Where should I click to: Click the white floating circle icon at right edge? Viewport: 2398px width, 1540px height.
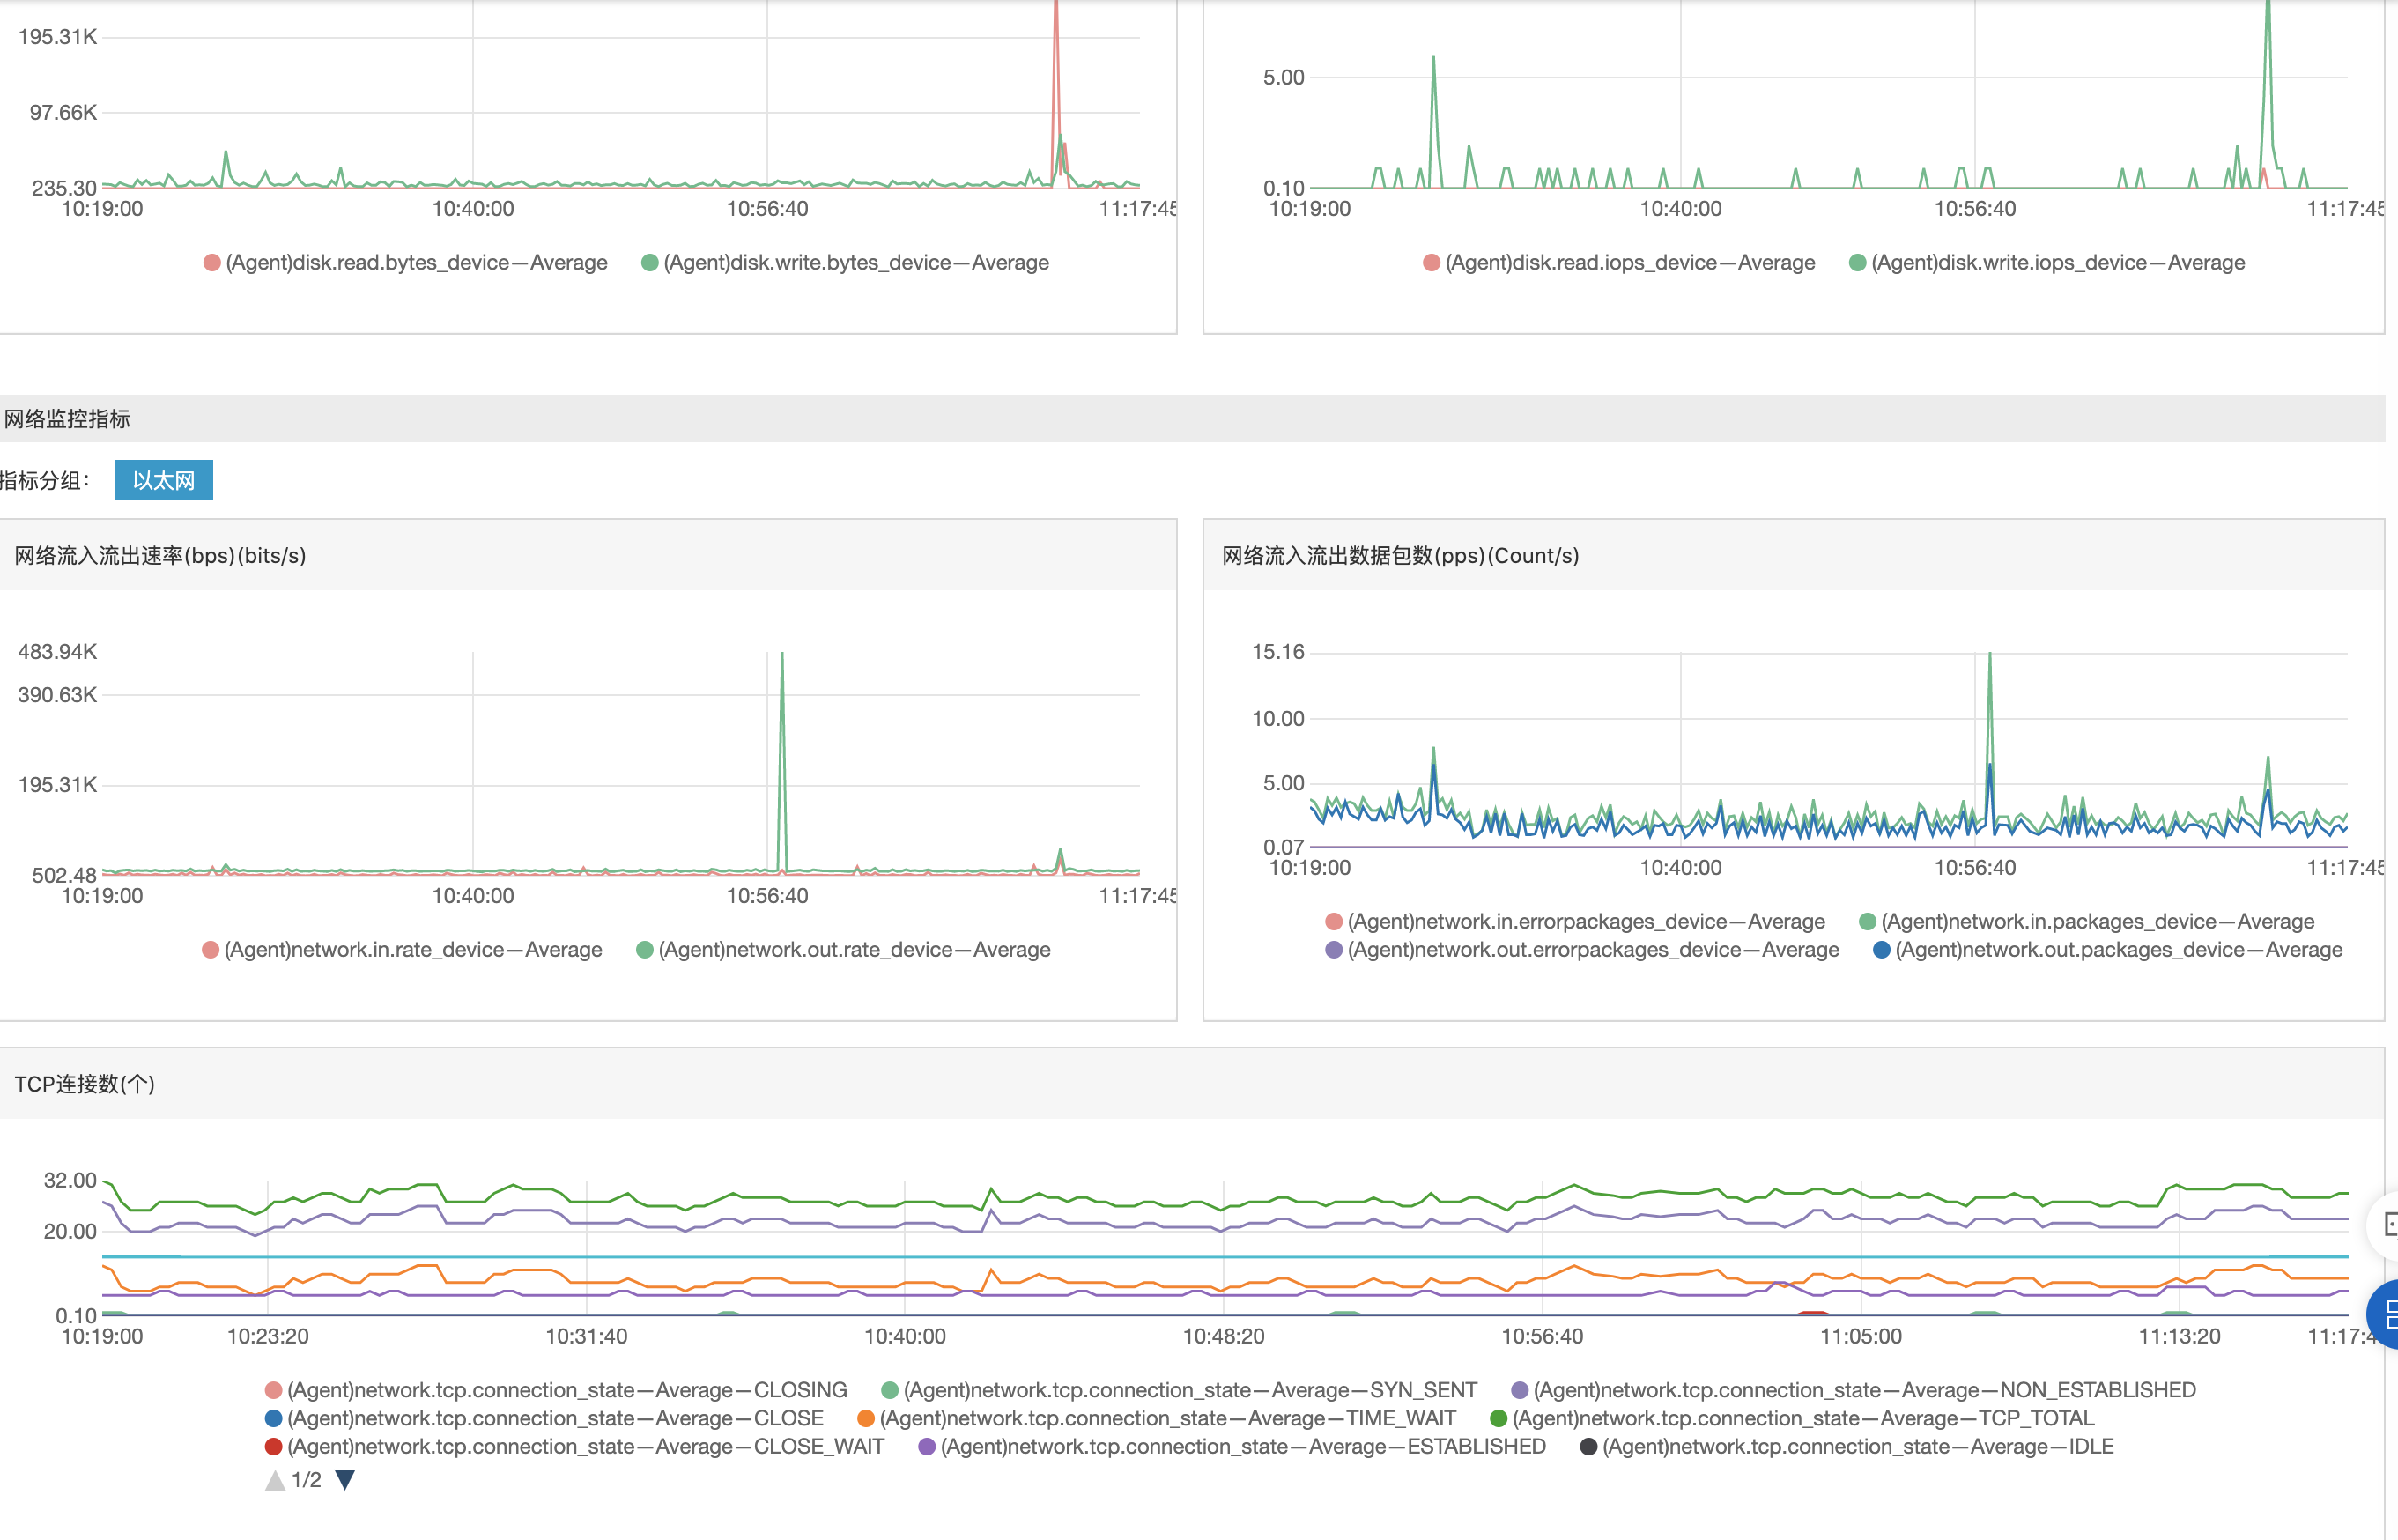[x=2384, y=1224]
